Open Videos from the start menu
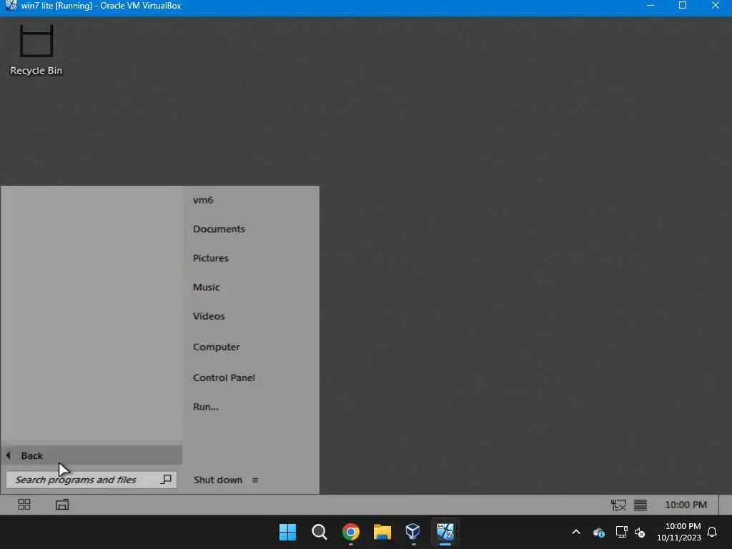Screen dimensions: 732x549 point(209,316)
